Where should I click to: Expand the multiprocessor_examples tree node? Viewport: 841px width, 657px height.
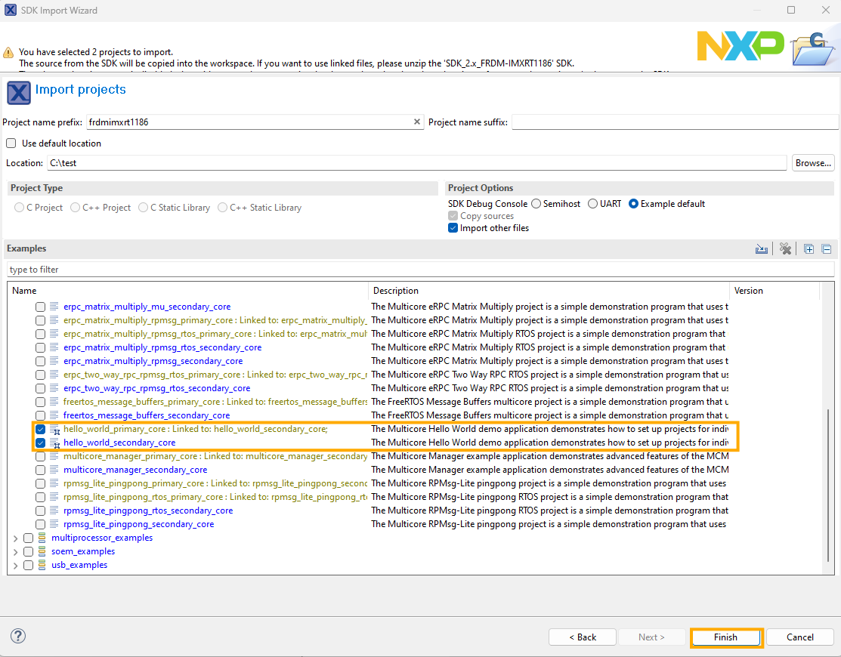click(x=15, y=538)
